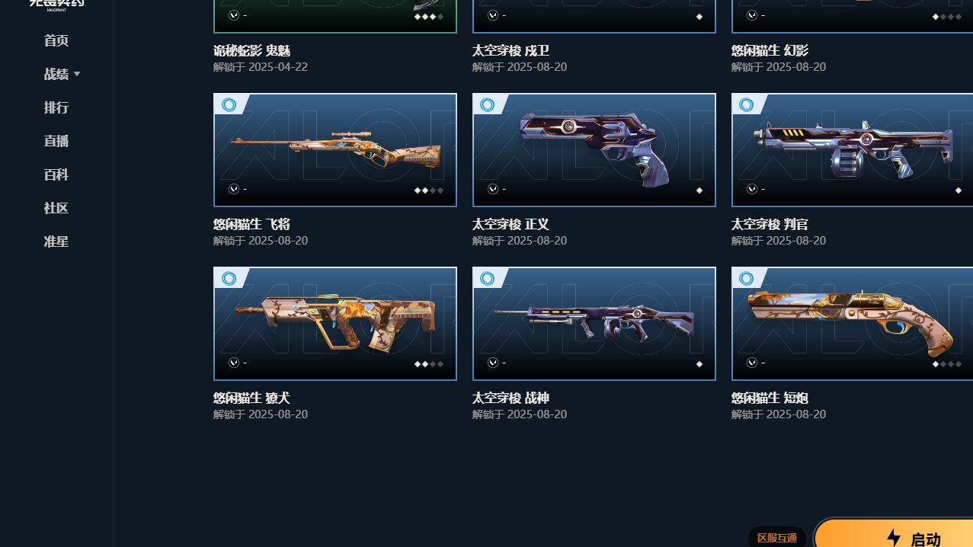The image size is (973, 547).
Task: Click the blue ring badge on 太空穿梭 正义 card
Action: [488, 105]
